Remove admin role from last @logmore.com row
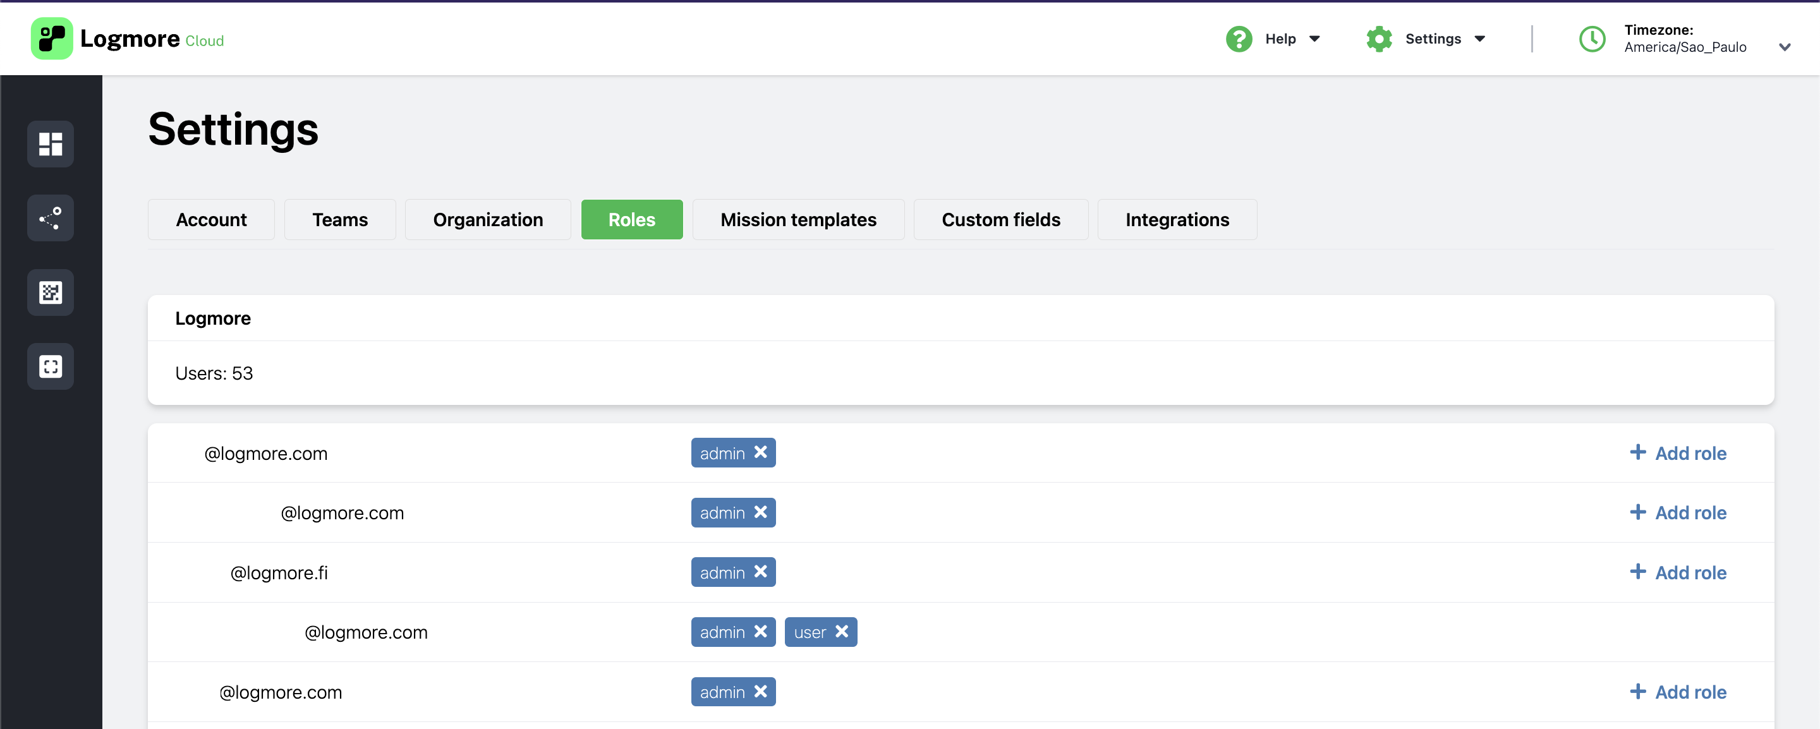Viewport: 1820px width, 729px height. (x=760, y=692)
